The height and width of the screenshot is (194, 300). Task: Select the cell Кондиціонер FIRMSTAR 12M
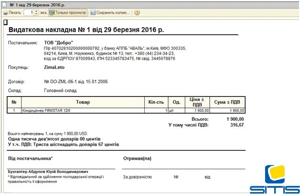pos(83,111)
